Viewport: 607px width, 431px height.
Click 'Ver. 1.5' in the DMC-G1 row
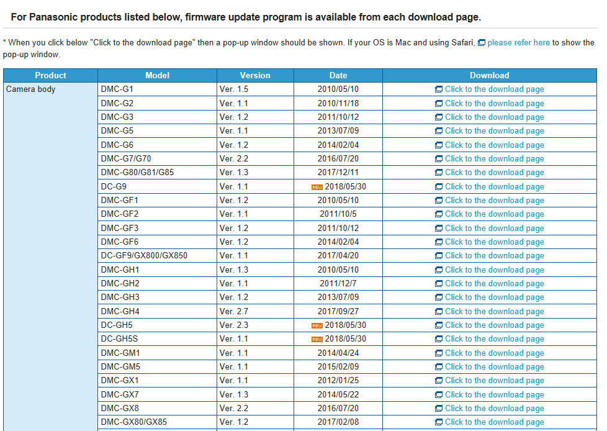pos(234,89)
